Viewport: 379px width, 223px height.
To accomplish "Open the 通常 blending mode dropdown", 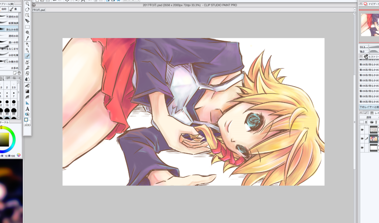I will [x=369, y=117].
